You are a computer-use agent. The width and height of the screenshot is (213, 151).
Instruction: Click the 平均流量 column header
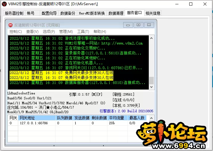click(118, 118)
